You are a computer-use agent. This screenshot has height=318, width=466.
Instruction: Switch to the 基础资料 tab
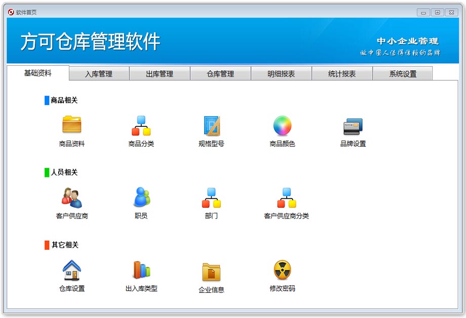point(38,73)
